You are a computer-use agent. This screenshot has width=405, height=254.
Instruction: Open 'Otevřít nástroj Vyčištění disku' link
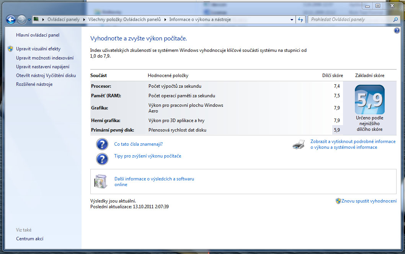point(46,76)
